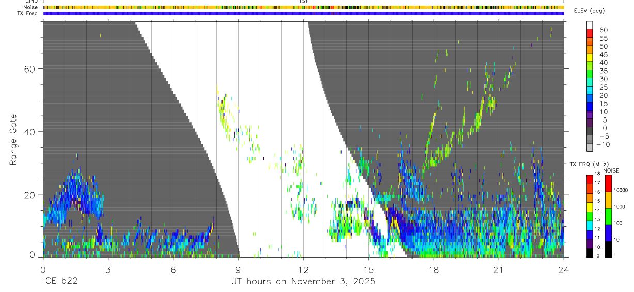Click the red swatch in the ELEV colorbar
The image size is (634, 292).
point(590,33)
